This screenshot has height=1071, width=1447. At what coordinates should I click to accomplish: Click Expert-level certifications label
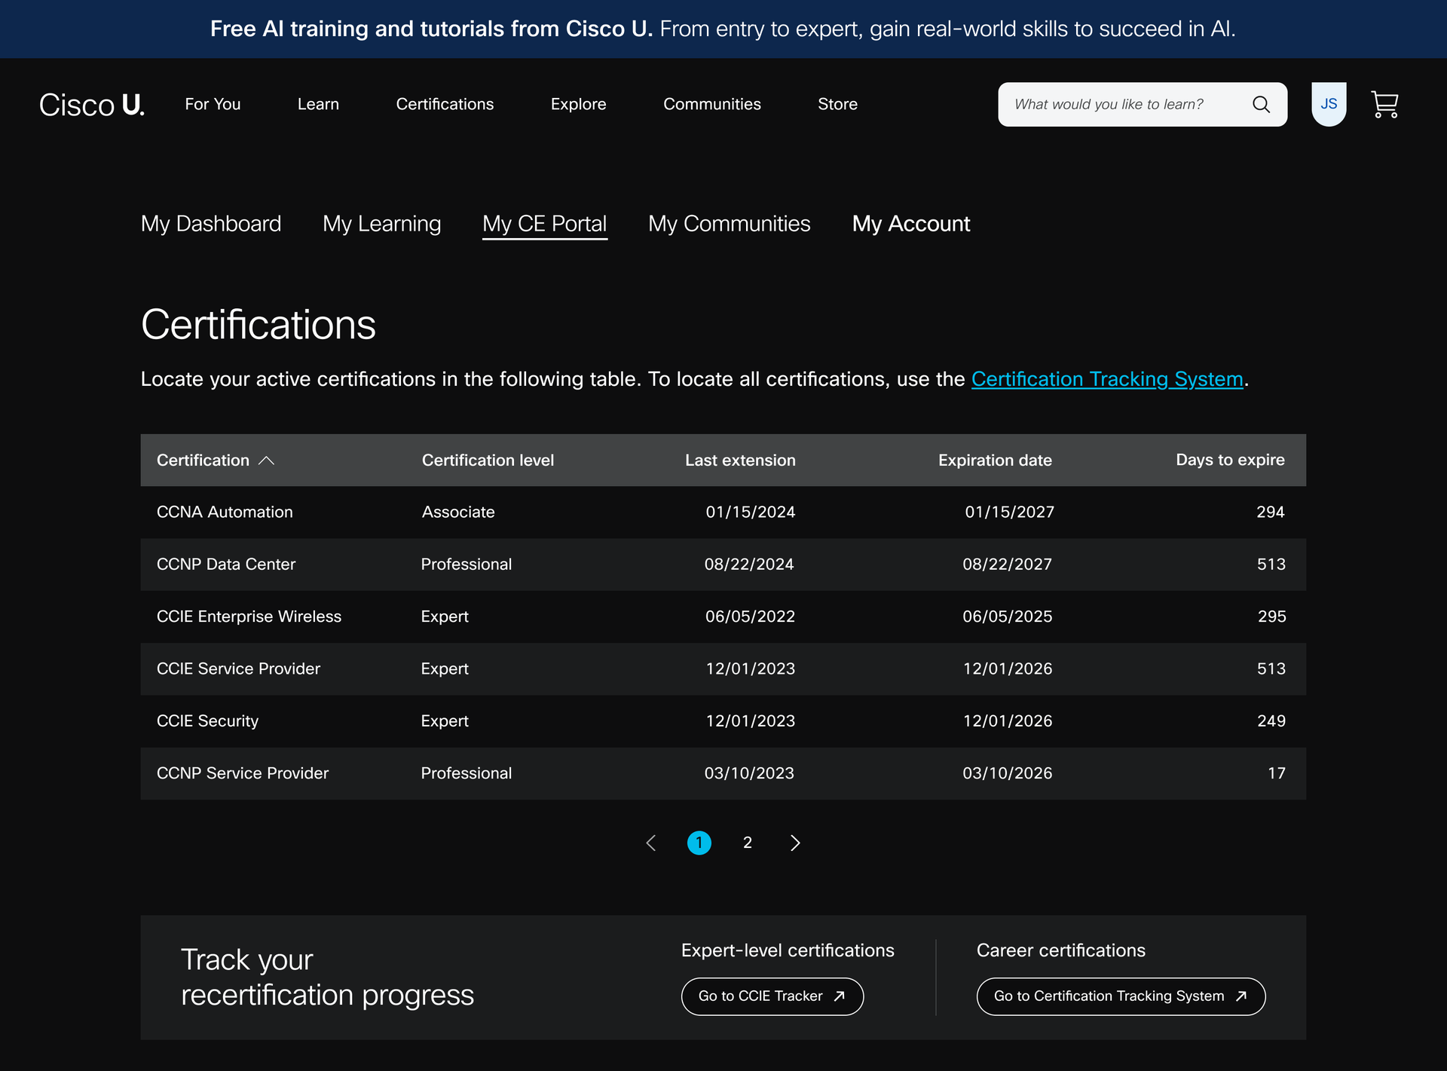(x=788, y=950)
